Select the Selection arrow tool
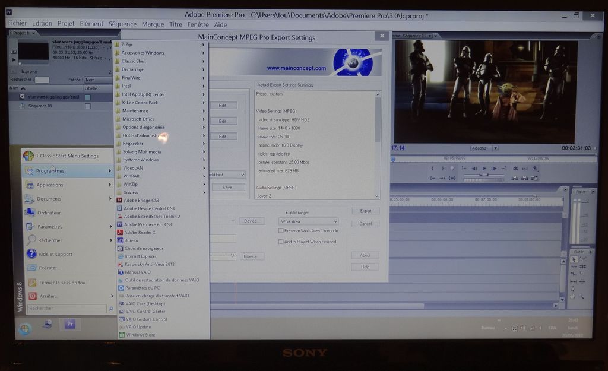The width and height of the screenshot is (608, 371). (x=574, y=259)
